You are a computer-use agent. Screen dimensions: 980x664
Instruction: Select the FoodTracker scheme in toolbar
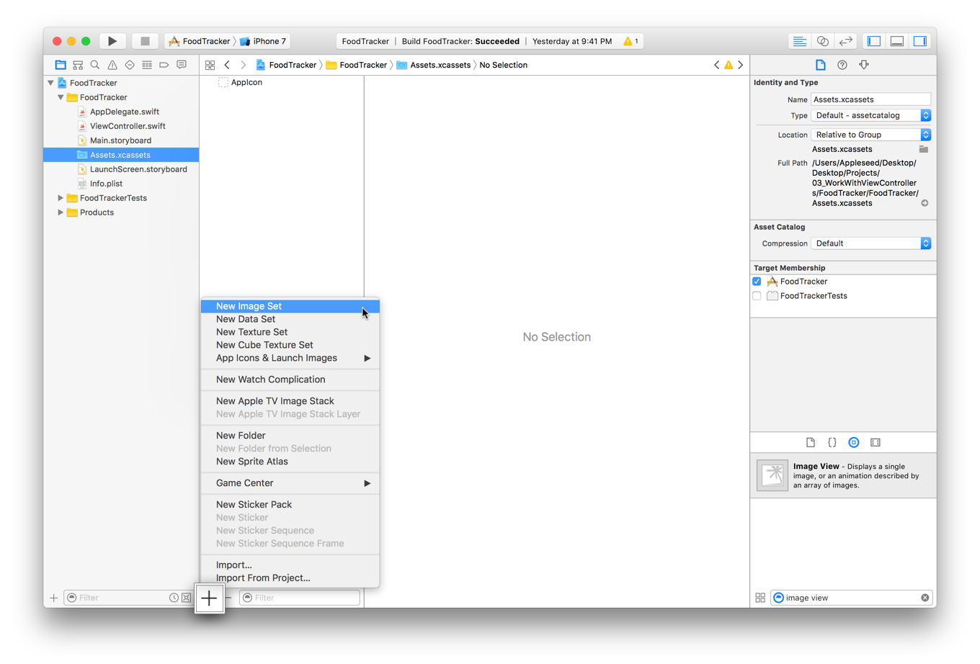200,41
